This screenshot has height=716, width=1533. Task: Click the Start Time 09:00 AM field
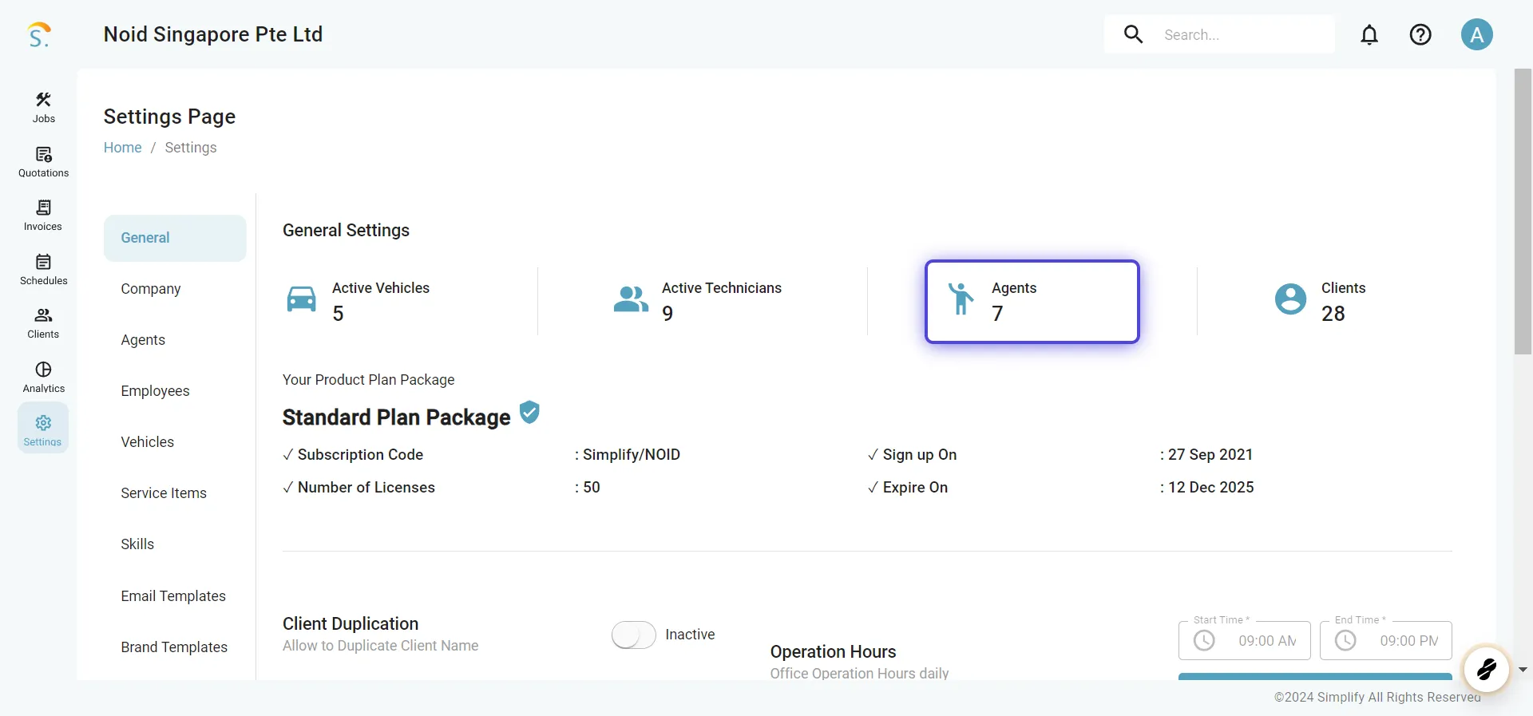pos(1244,641)
